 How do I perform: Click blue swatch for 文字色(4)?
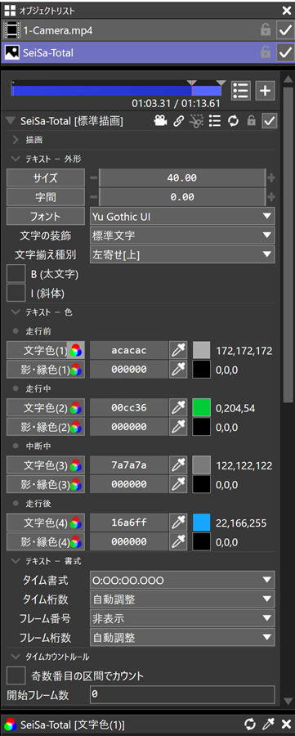(x=201, y=523)
